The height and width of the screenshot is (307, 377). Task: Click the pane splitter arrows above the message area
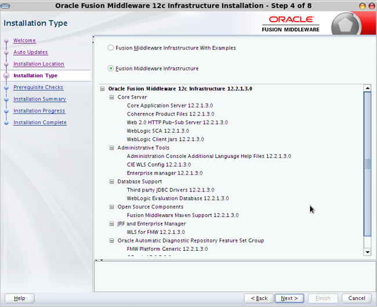pyautogui.click(x=99, y=260)
